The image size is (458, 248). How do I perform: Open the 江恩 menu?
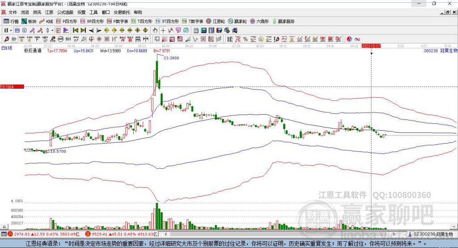tap(49, 12)
